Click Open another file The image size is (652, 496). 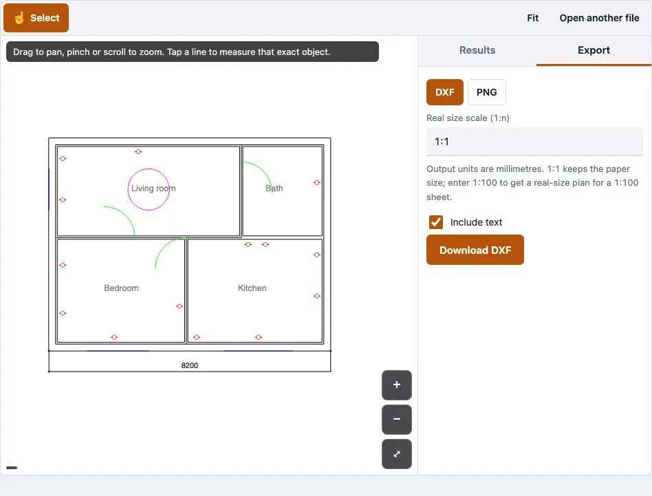tap(599, 18)
